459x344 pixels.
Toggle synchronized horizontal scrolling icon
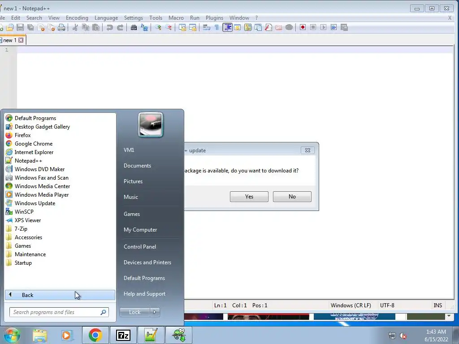pyautogui.click(x=193, y=27)
